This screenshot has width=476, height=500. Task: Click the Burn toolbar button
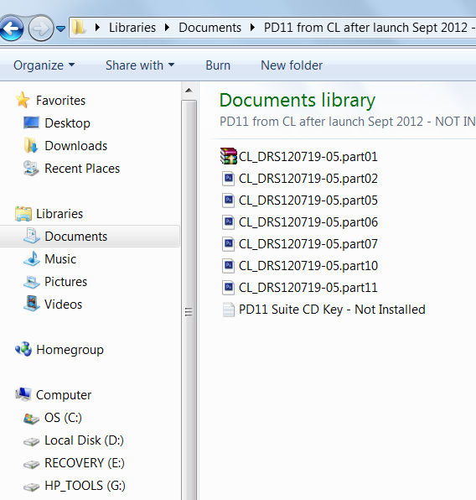(218, 65)
